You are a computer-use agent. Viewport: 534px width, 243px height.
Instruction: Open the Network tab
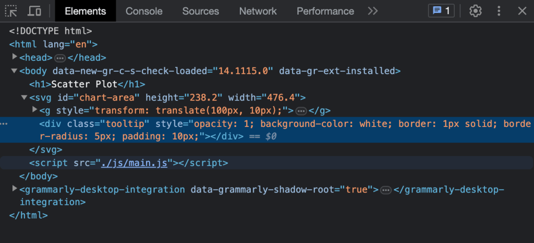coord(258,11)
